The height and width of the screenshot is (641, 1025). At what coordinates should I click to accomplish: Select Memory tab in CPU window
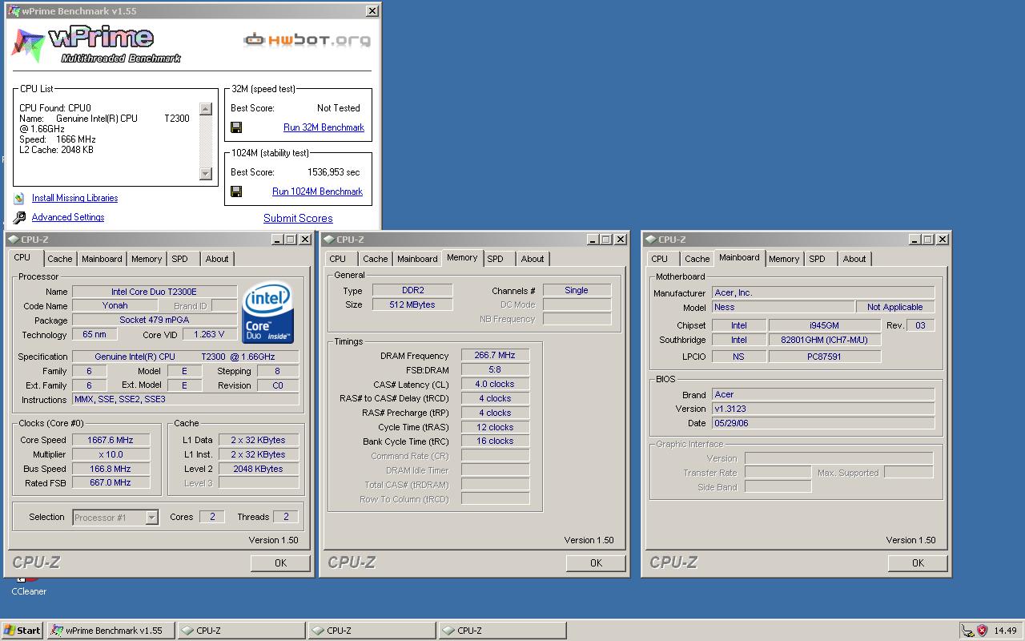(x=147, y=259)
